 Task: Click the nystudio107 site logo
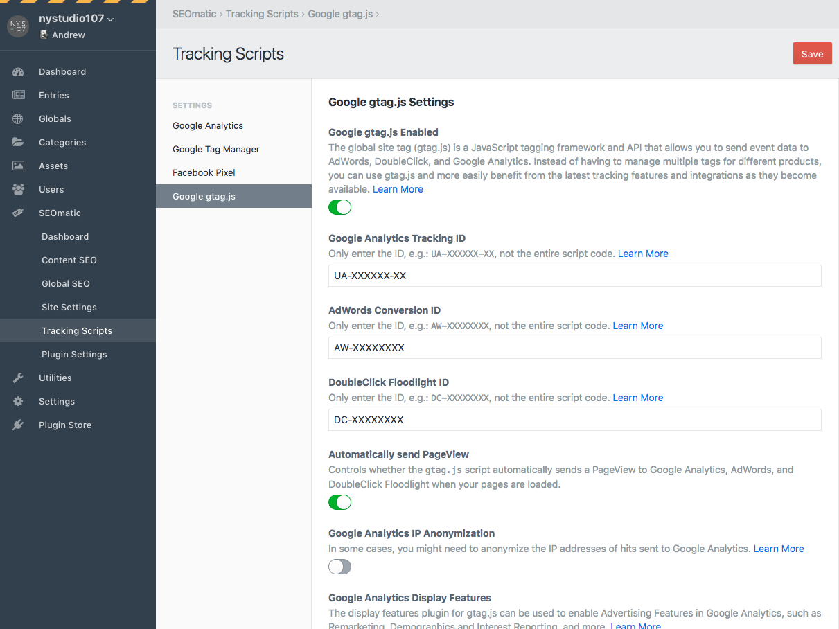click(x=17, y=26)
